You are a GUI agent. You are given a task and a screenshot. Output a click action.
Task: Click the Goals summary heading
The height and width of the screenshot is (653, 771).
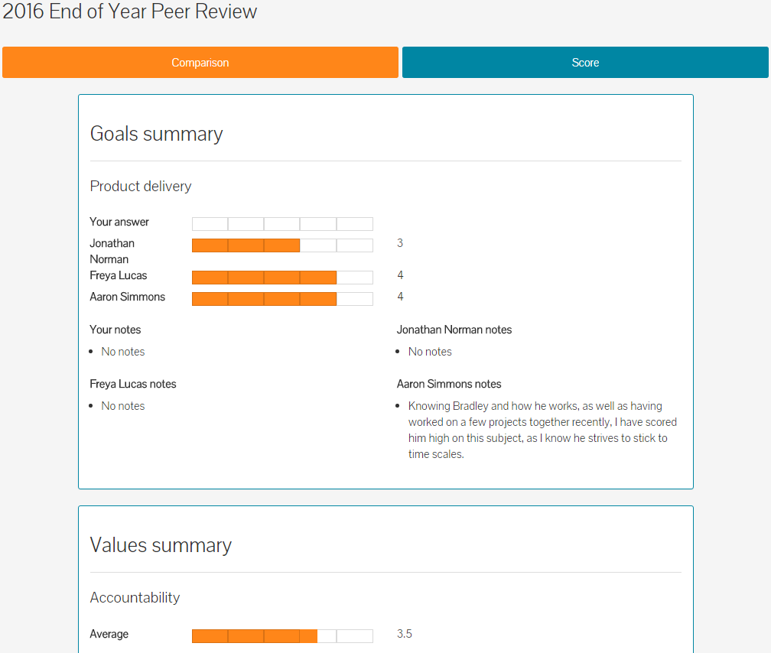pyautogui.click(x=156, y=135)
